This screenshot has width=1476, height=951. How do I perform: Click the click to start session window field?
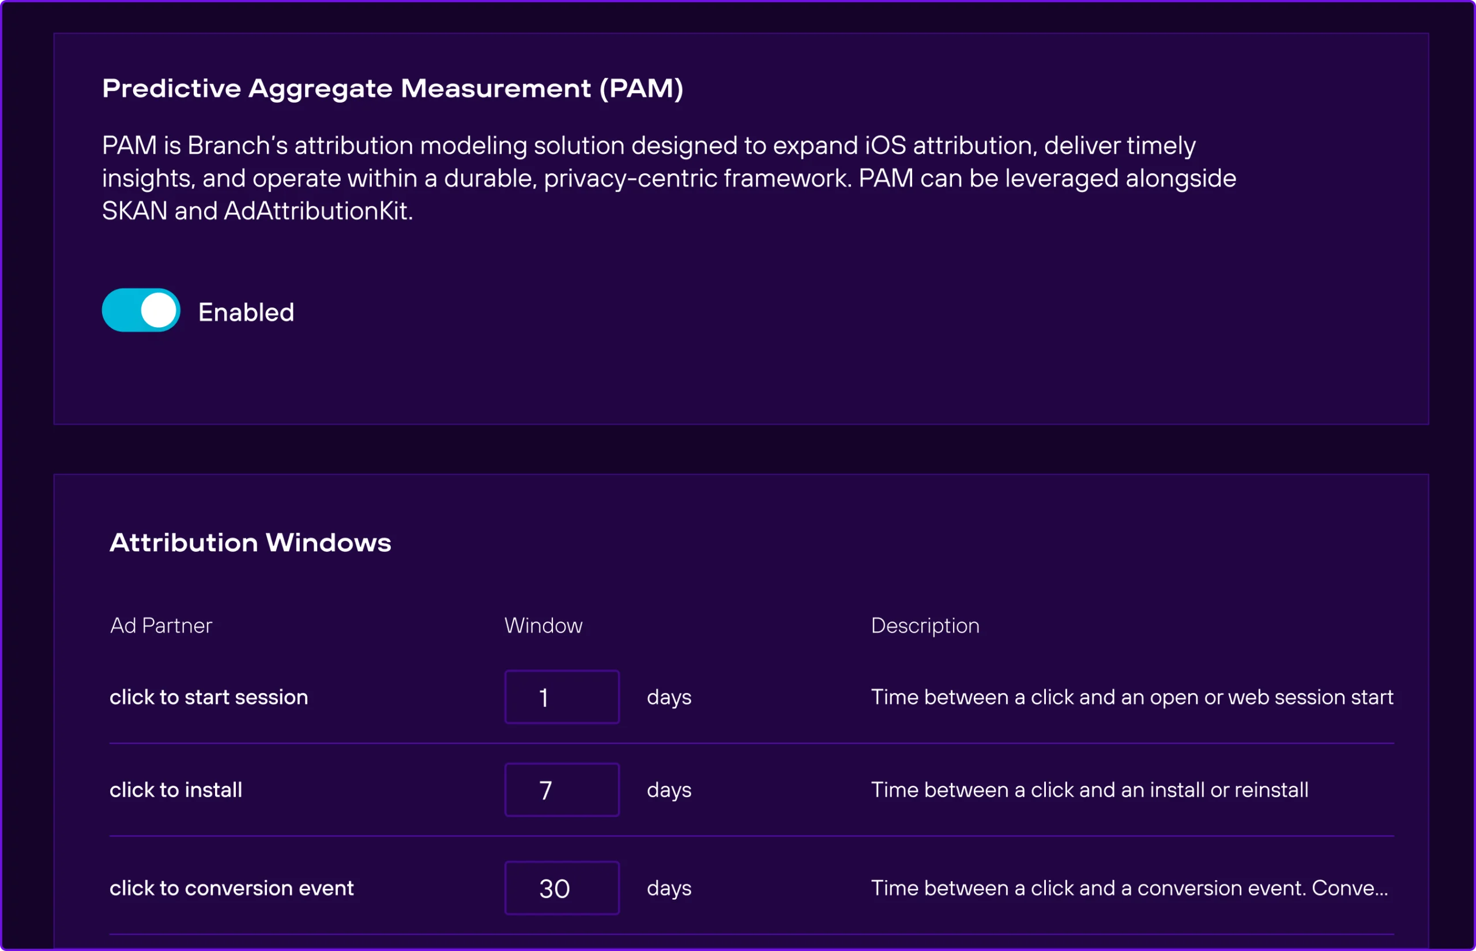(x=561, y=697)
